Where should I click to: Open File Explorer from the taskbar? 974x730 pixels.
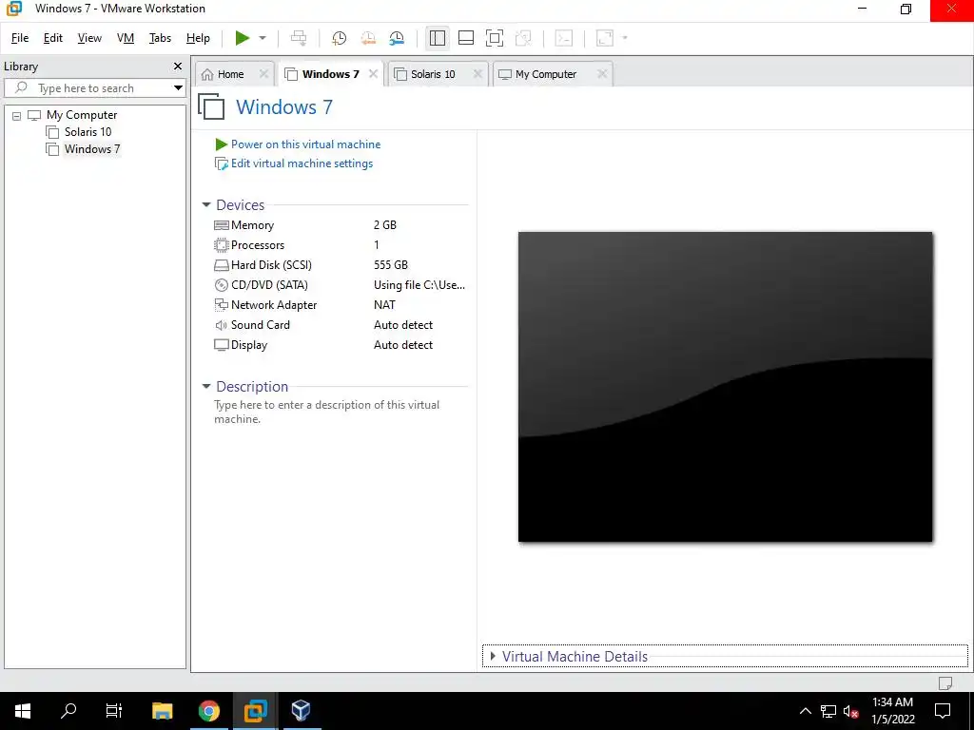tap(162, 711)
